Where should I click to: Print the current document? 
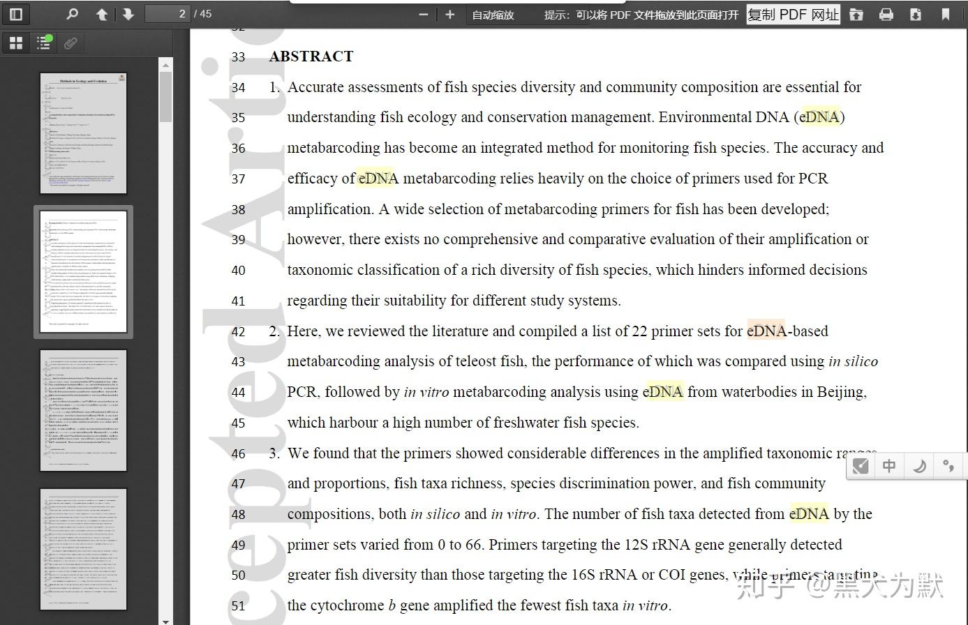pos(886,15)
